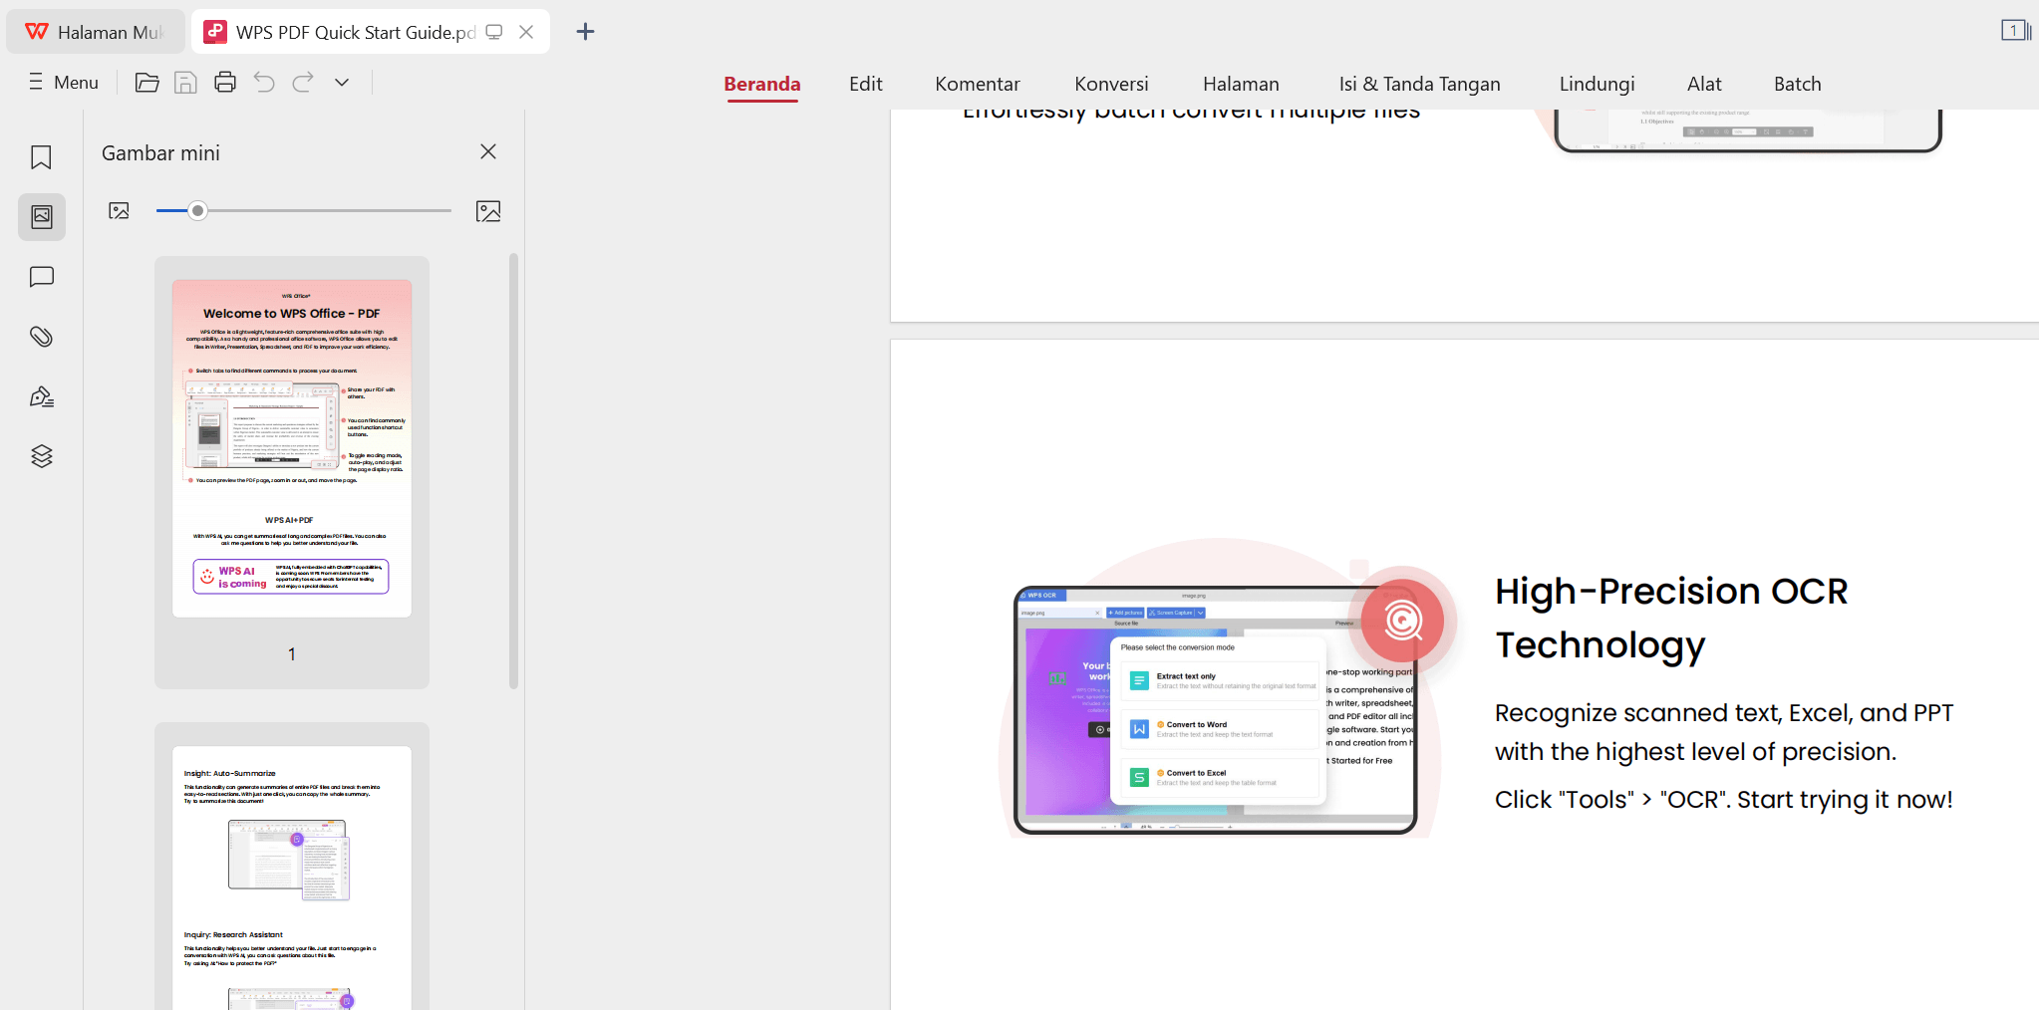Open the Halaman ribbon tab

(1241, 84)
